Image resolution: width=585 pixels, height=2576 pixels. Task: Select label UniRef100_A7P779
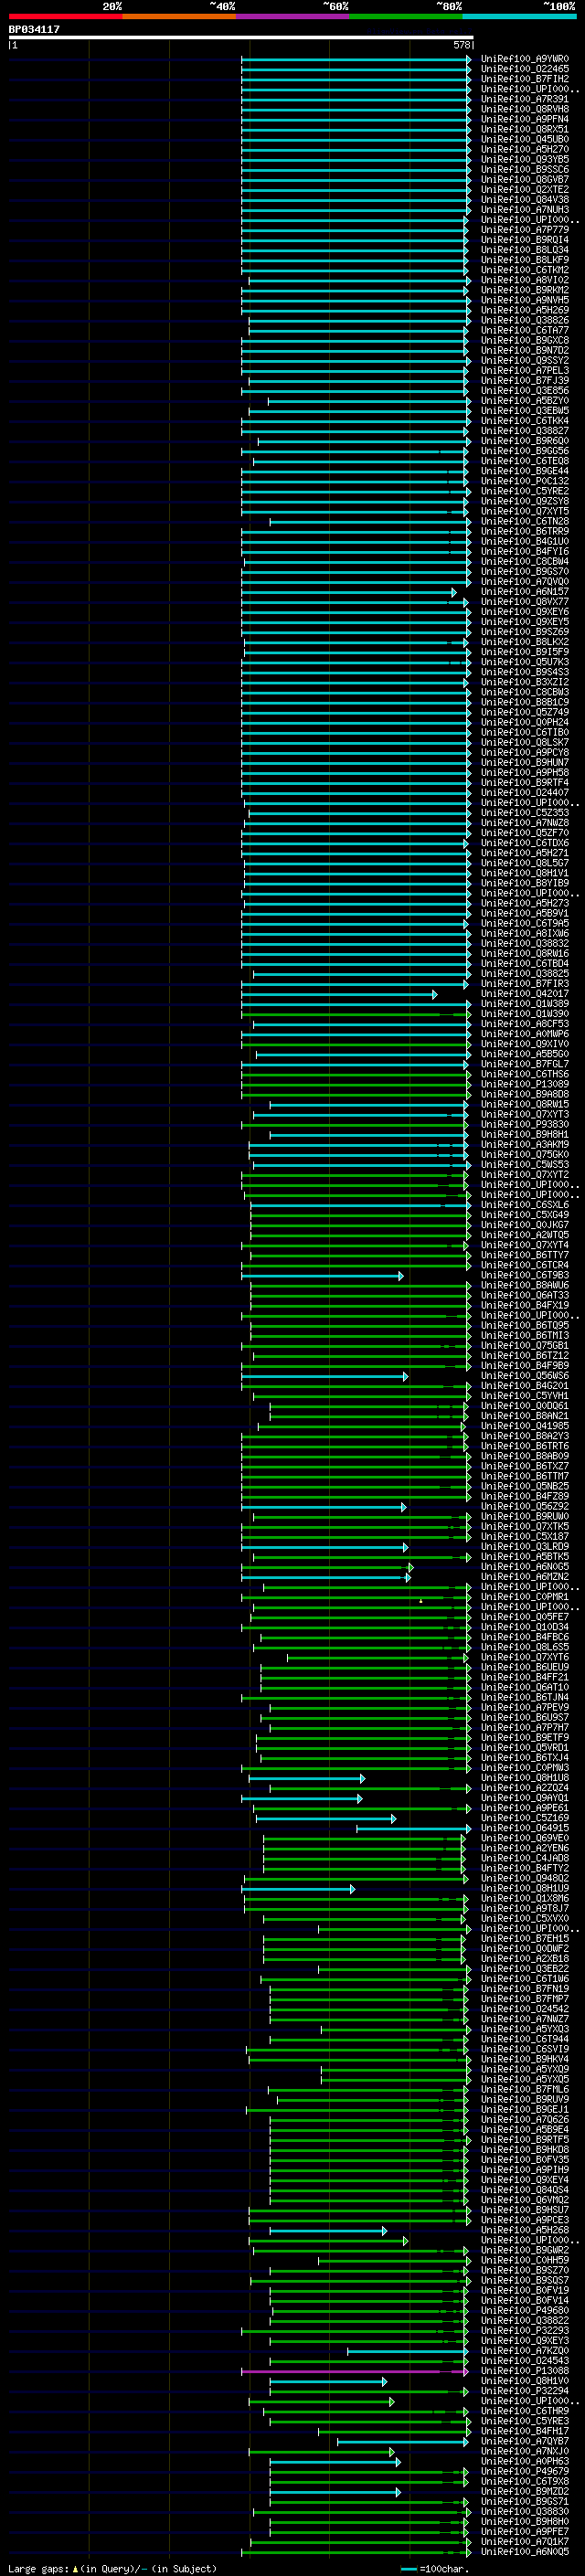pyautogui.click(x=525, y=230)
